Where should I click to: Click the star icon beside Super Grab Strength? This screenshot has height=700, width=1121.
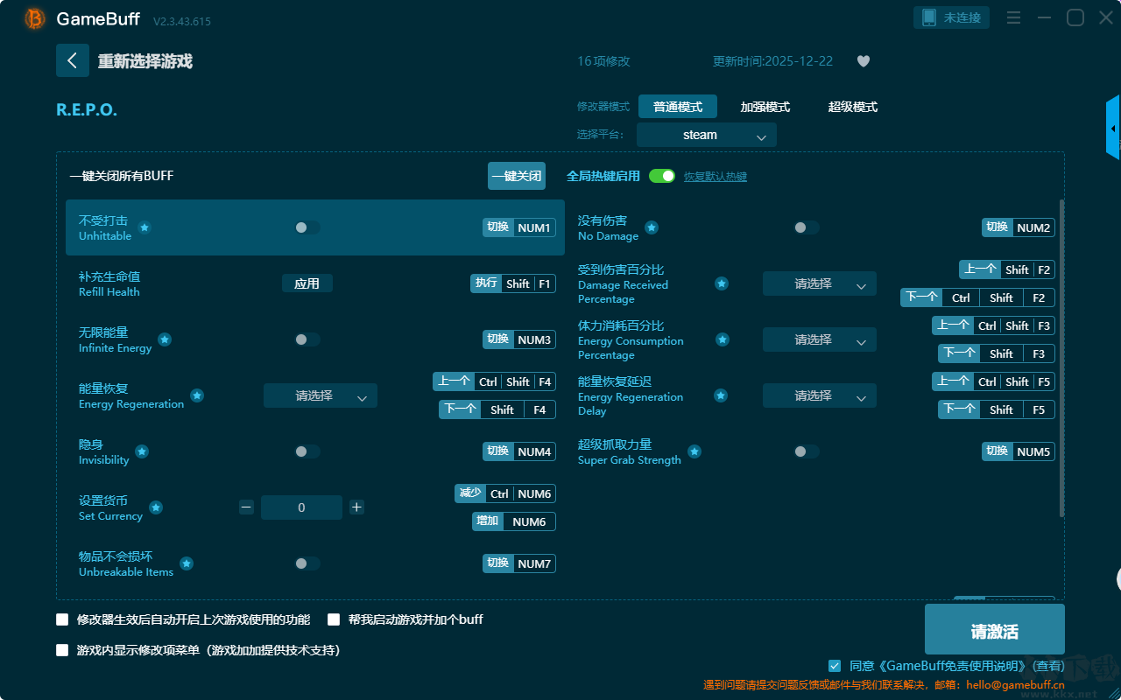coord(694,451)
